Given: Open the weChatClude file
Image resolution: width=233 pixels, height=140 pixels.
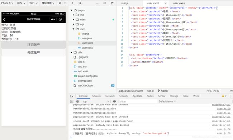Looking at the screenshot, I should pos(85,86).
